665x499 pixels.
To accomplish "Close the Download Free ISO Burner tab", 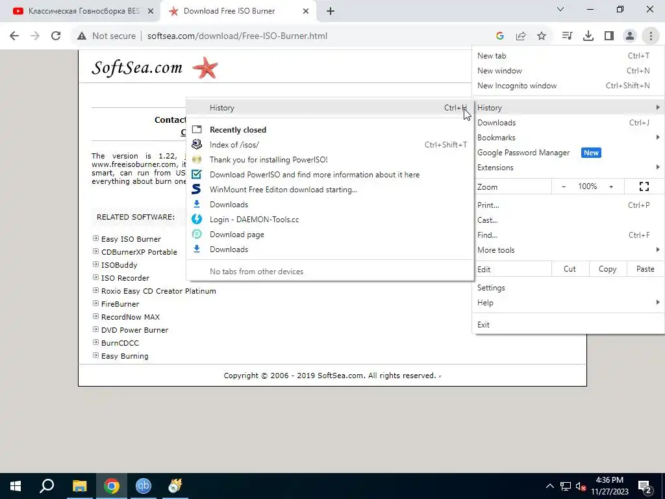I will click(306, 12).
